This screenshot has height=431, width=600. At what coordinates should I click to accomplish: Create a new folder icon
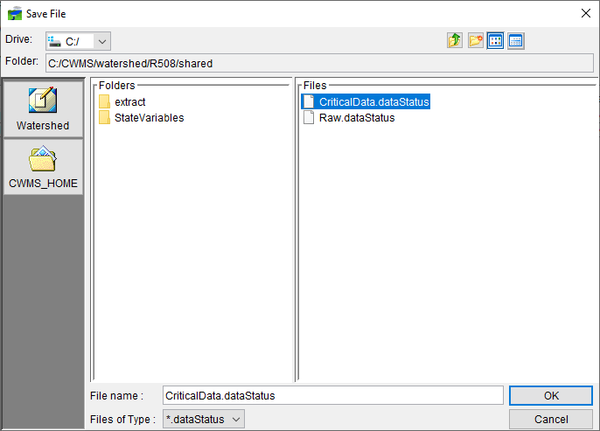tap(475, 40)
